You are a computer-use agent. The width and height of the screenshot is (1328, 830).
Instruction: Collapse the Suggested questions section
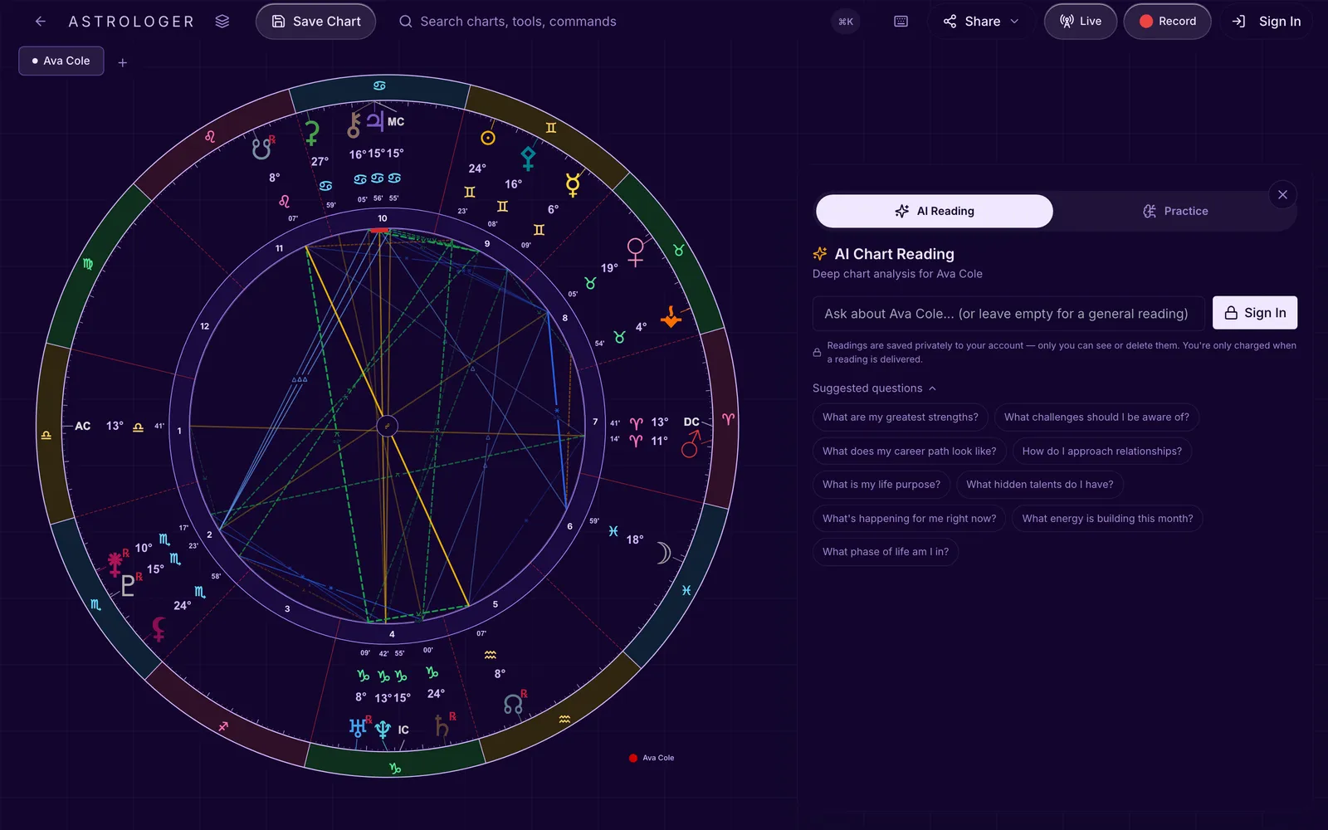[x=874, y=388]
